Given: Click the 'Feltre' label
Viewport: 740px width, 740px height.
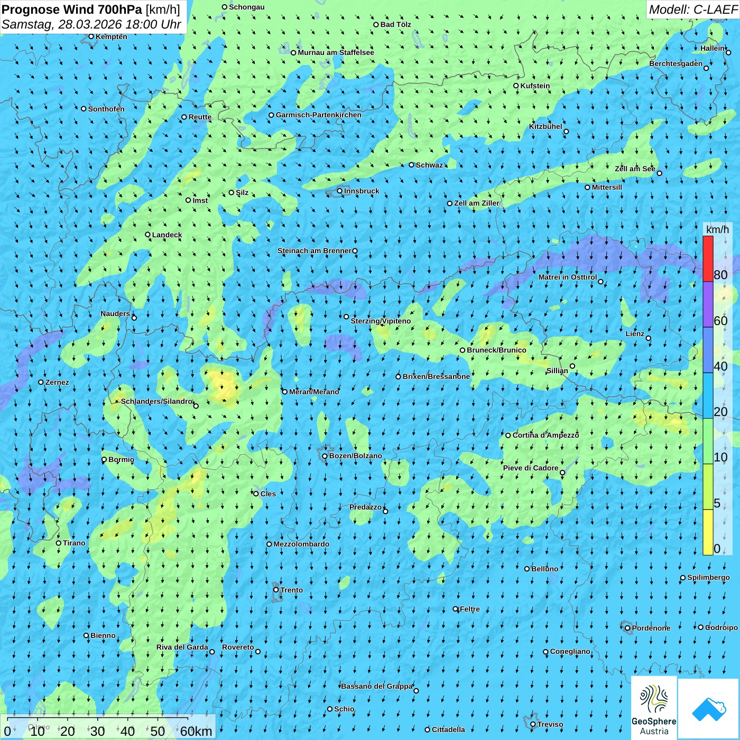Looking at the screenshot, I should pyautogui.click(x=470, y=609).
